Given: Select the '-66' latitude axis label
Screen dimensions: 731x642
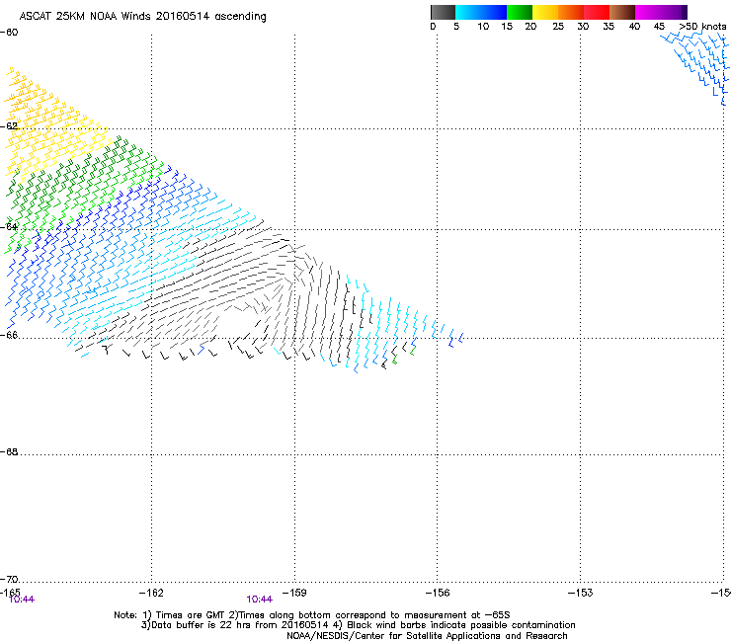Looking at the screenshot, I should tap(9, 335).
